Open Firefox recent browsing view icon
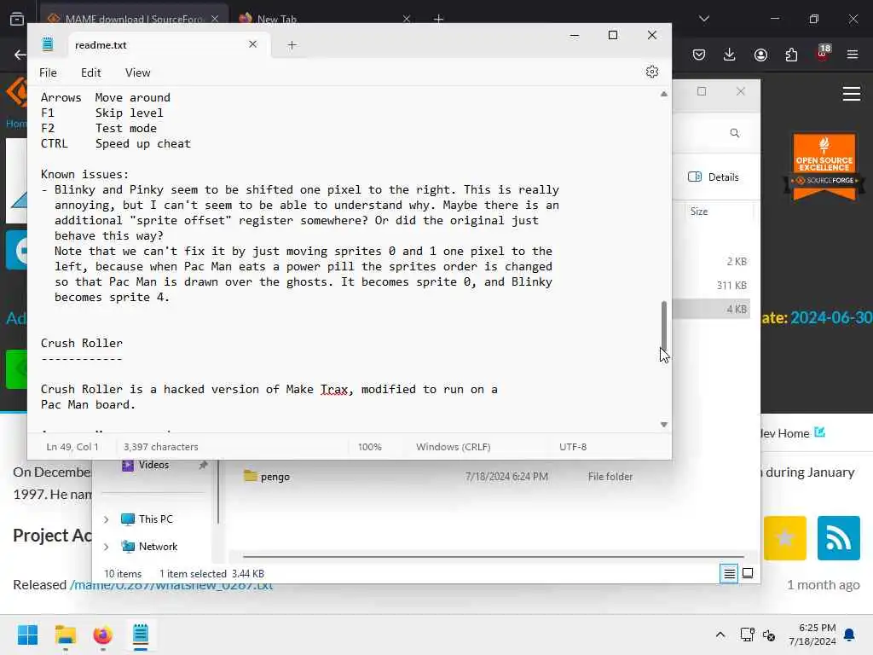Viewport: 873px width, 655px height. tap(17, 19)
